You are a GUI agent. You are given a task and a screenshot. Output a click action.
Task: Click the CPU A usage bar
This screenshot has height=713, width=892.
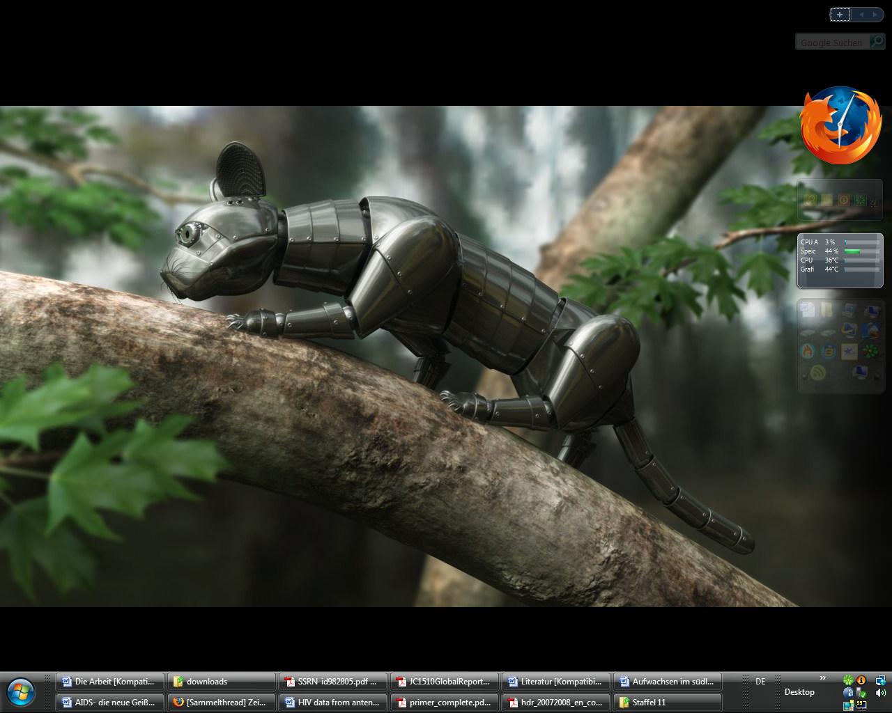862,242
